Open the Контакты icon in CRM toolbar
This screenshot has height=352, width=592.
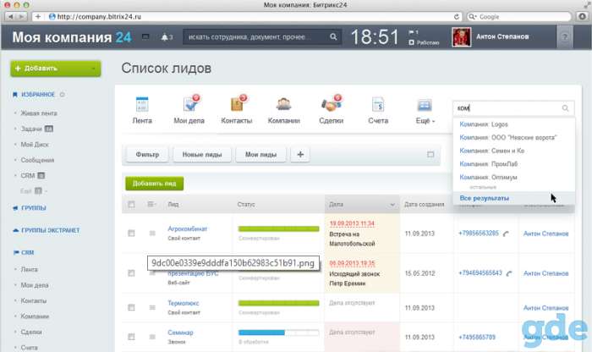pos(238,102)
